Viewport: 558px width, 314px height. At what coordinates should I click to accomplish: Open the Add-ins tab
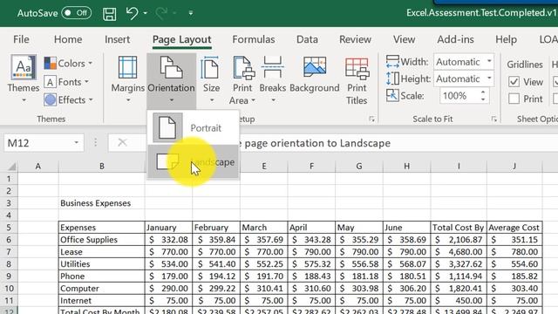pos(455,39)
